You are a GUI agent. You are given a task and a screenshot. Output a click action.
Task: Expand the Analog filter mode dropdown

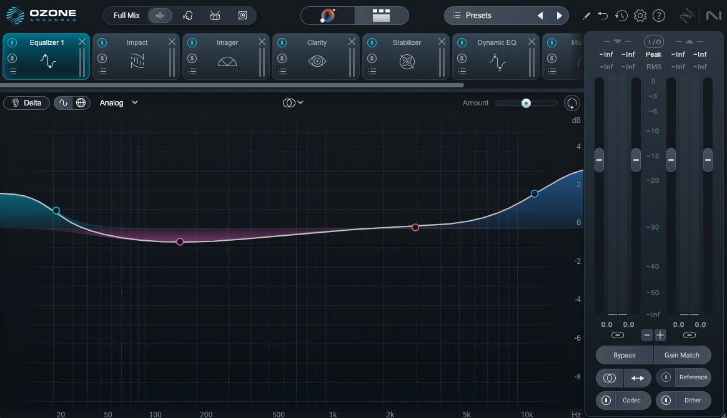(119, 103)
